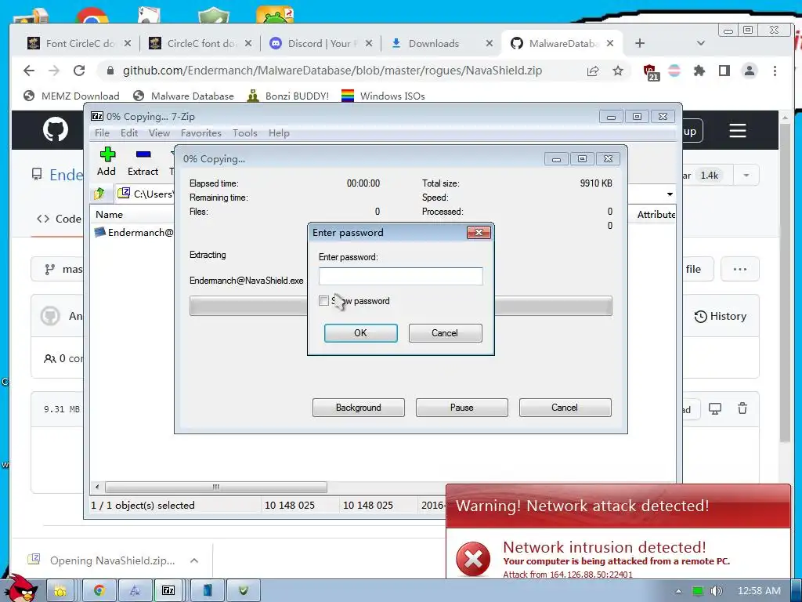
Task: Open Bonzi BUDDY! bookmark
Action: [288, 96]
